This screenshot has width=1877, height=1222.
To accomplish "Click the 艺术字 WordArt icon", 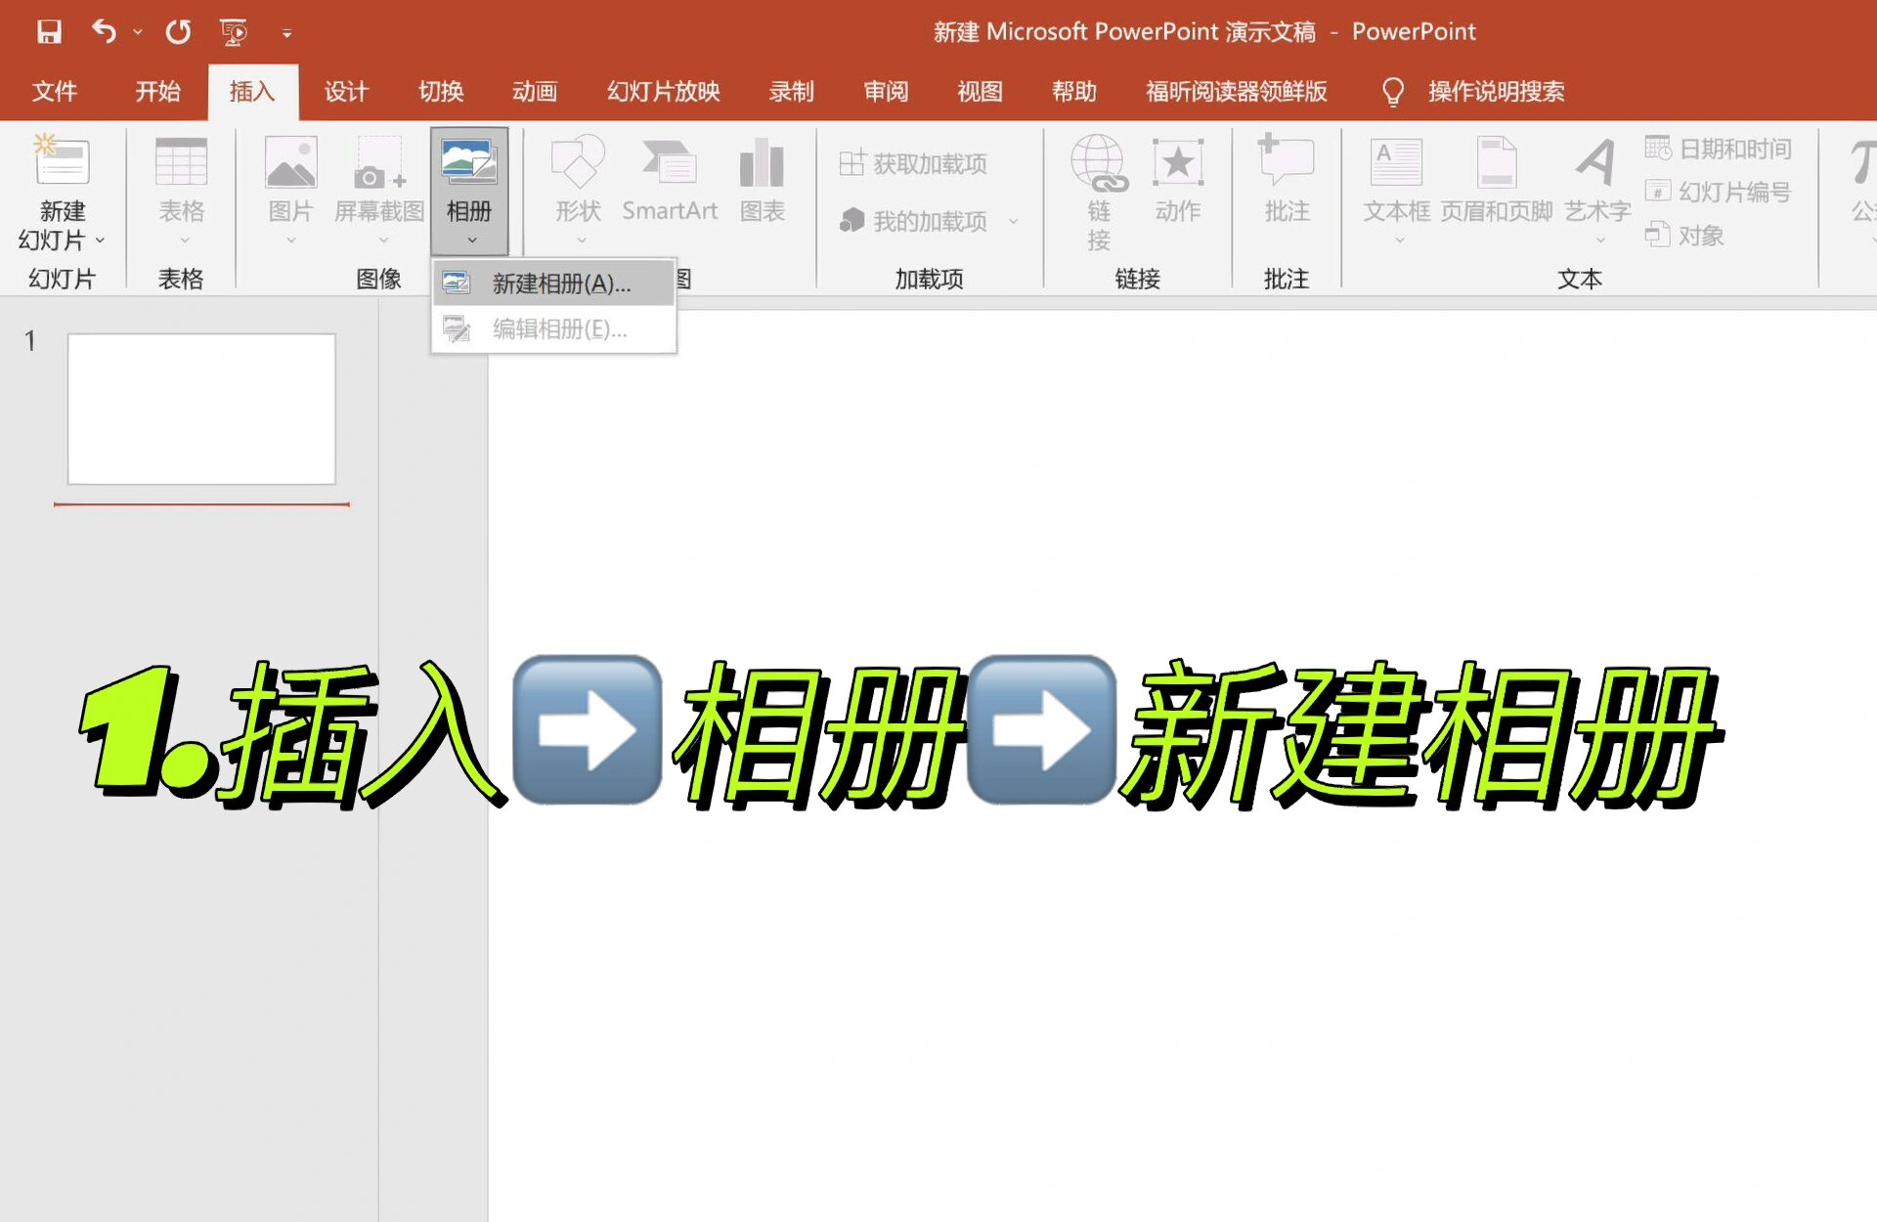I will [1597, 162].
